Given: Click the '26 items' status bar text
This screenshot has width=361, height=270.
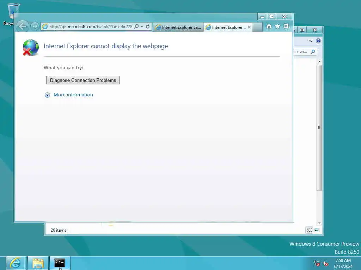Looking at the screenshot, I should (x=59, y=230).
